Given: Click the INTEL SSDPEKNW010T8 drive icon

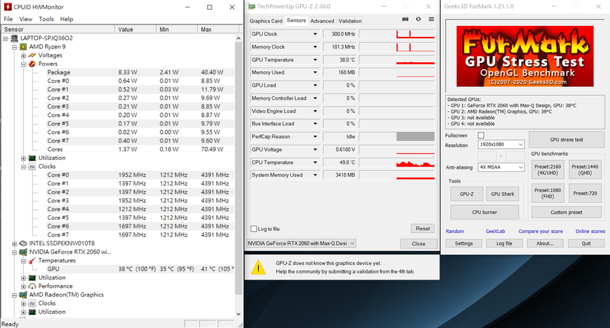Looking at the screenshot, I should pyautogui.click(x=23, y=243).
